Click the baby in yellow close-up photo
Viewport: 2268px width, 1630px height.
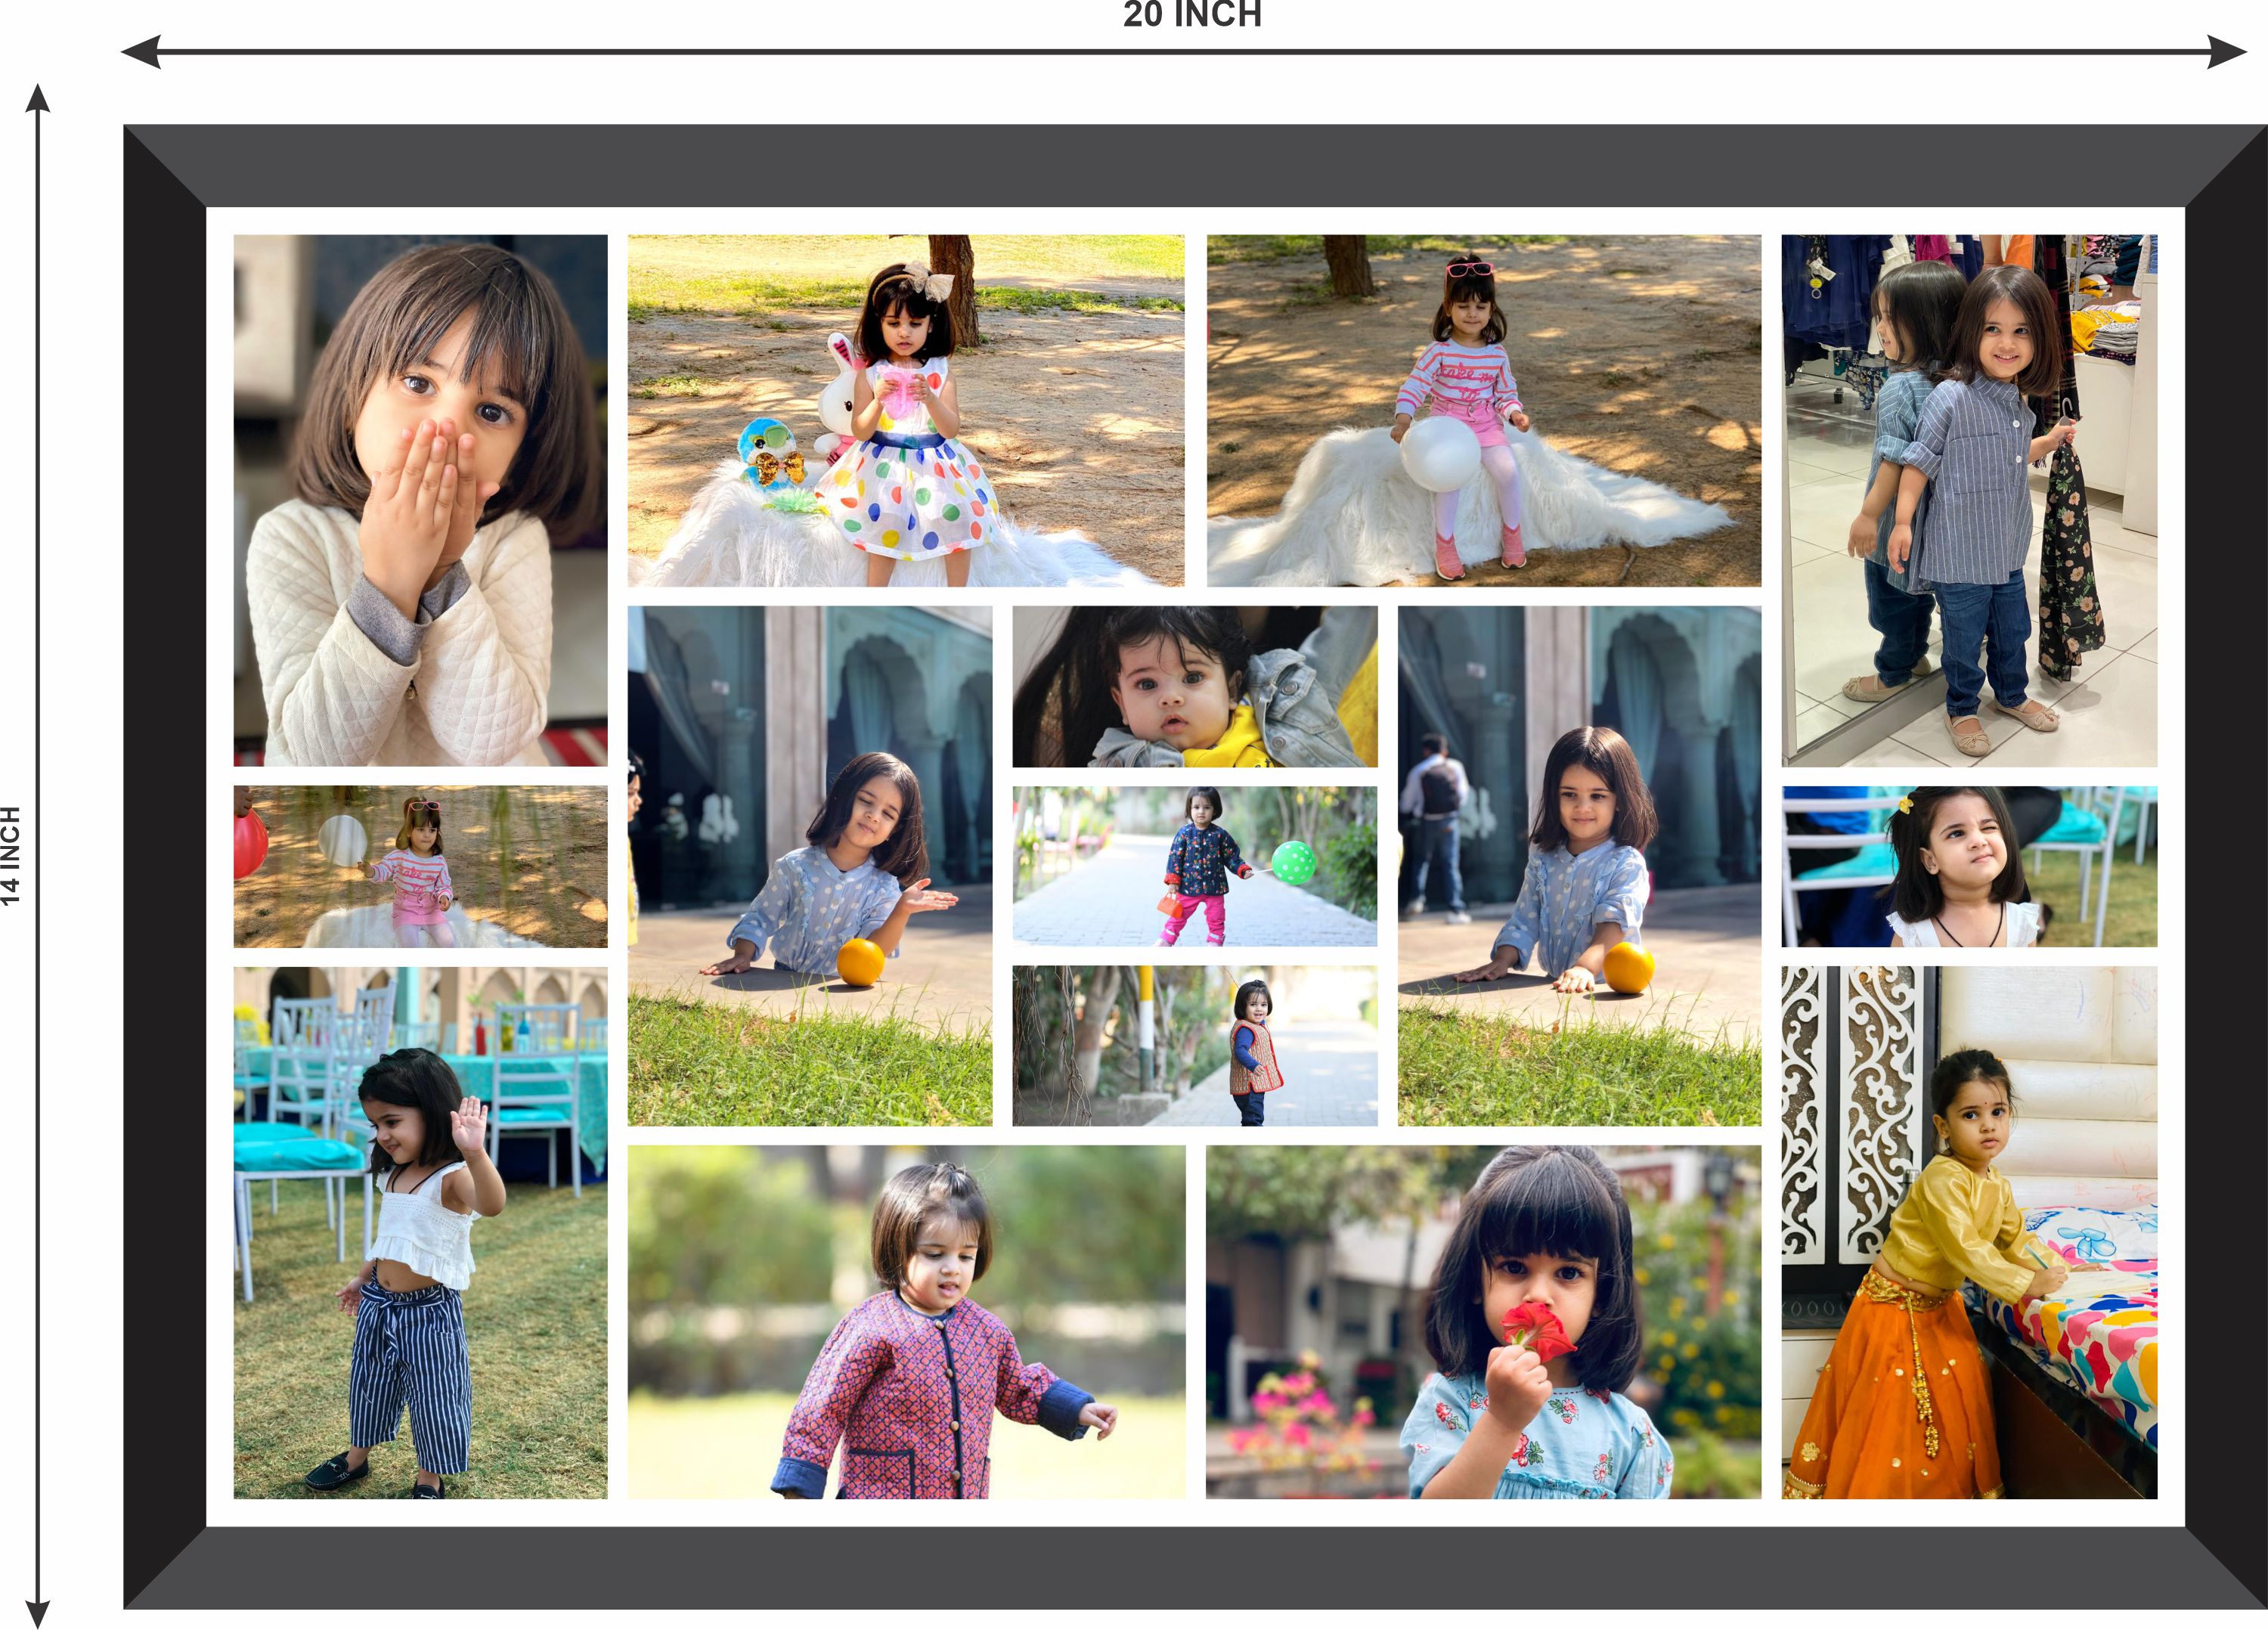[x=1194, y=686]
